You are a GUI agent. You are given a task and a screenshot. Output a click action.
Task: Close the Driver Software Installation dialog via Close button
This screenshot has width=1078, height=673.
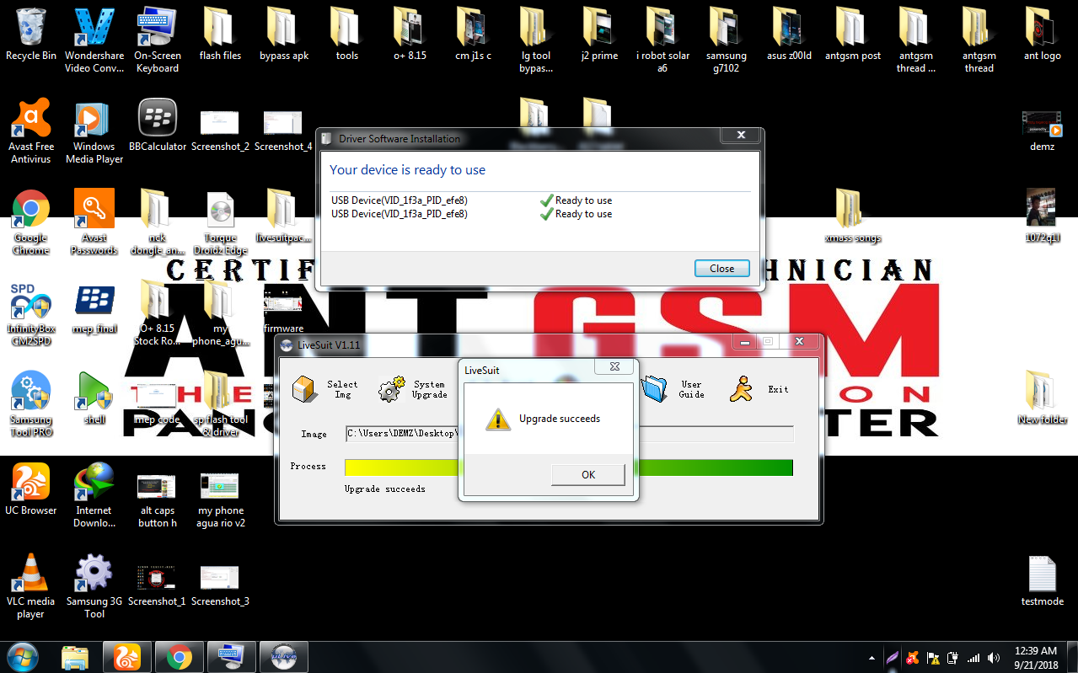click(721, 268)
